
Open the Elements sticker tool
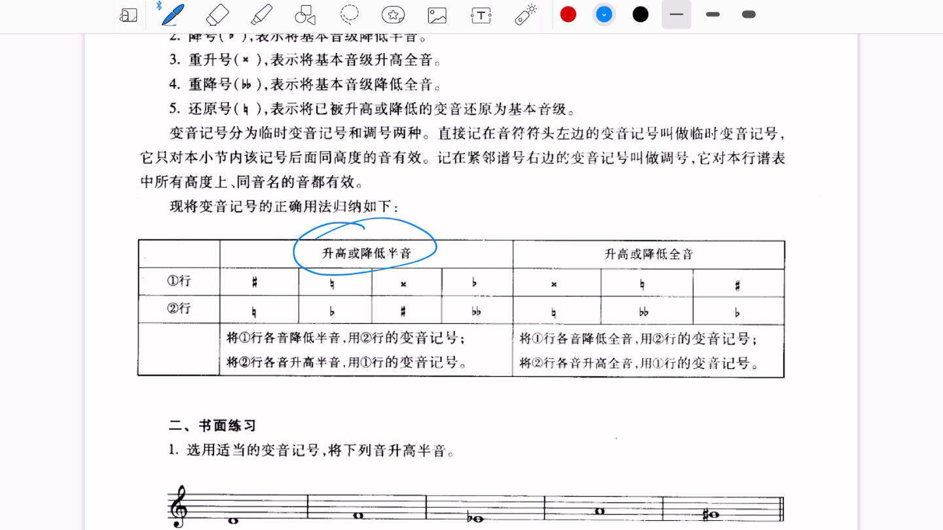click(x=393, y=14)
